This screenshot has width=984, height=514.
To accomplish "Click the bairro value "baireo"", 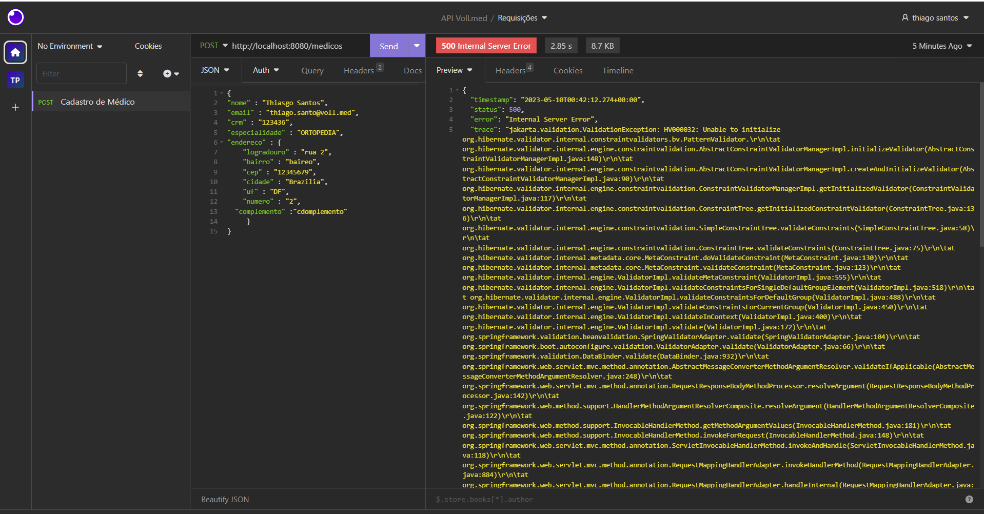I will [301, 162].
